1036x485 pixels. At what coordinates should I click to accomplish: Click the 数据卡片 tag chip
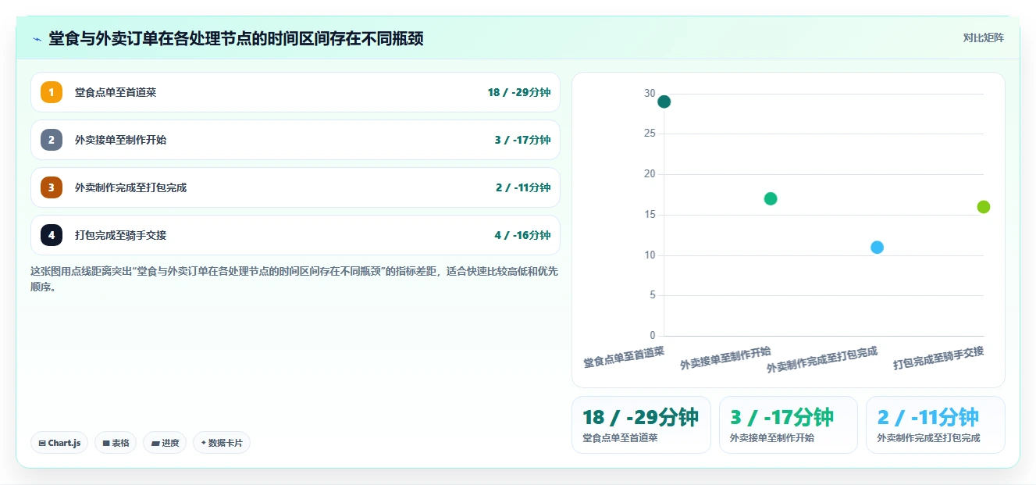pos(222,443)
